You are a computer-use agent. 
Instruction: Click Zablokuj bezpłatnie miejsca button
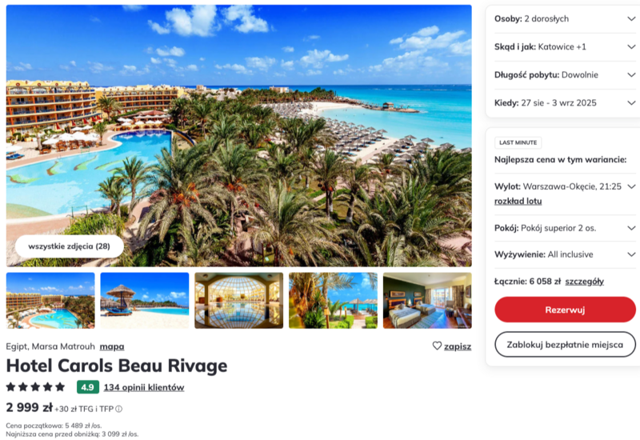(x=565, y=345)
